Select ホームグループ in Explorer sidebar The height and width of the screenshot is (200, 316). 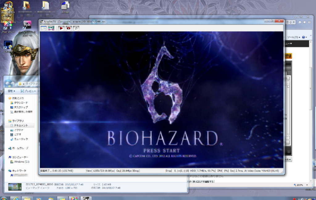(18, 148)
